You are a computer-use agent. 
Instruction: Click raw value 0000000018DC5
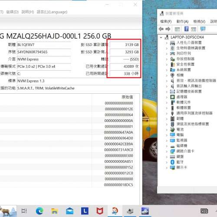pos(118,185)
